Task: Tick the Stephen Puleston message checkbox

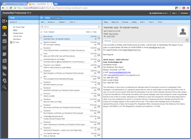Action: coord(41,43)
